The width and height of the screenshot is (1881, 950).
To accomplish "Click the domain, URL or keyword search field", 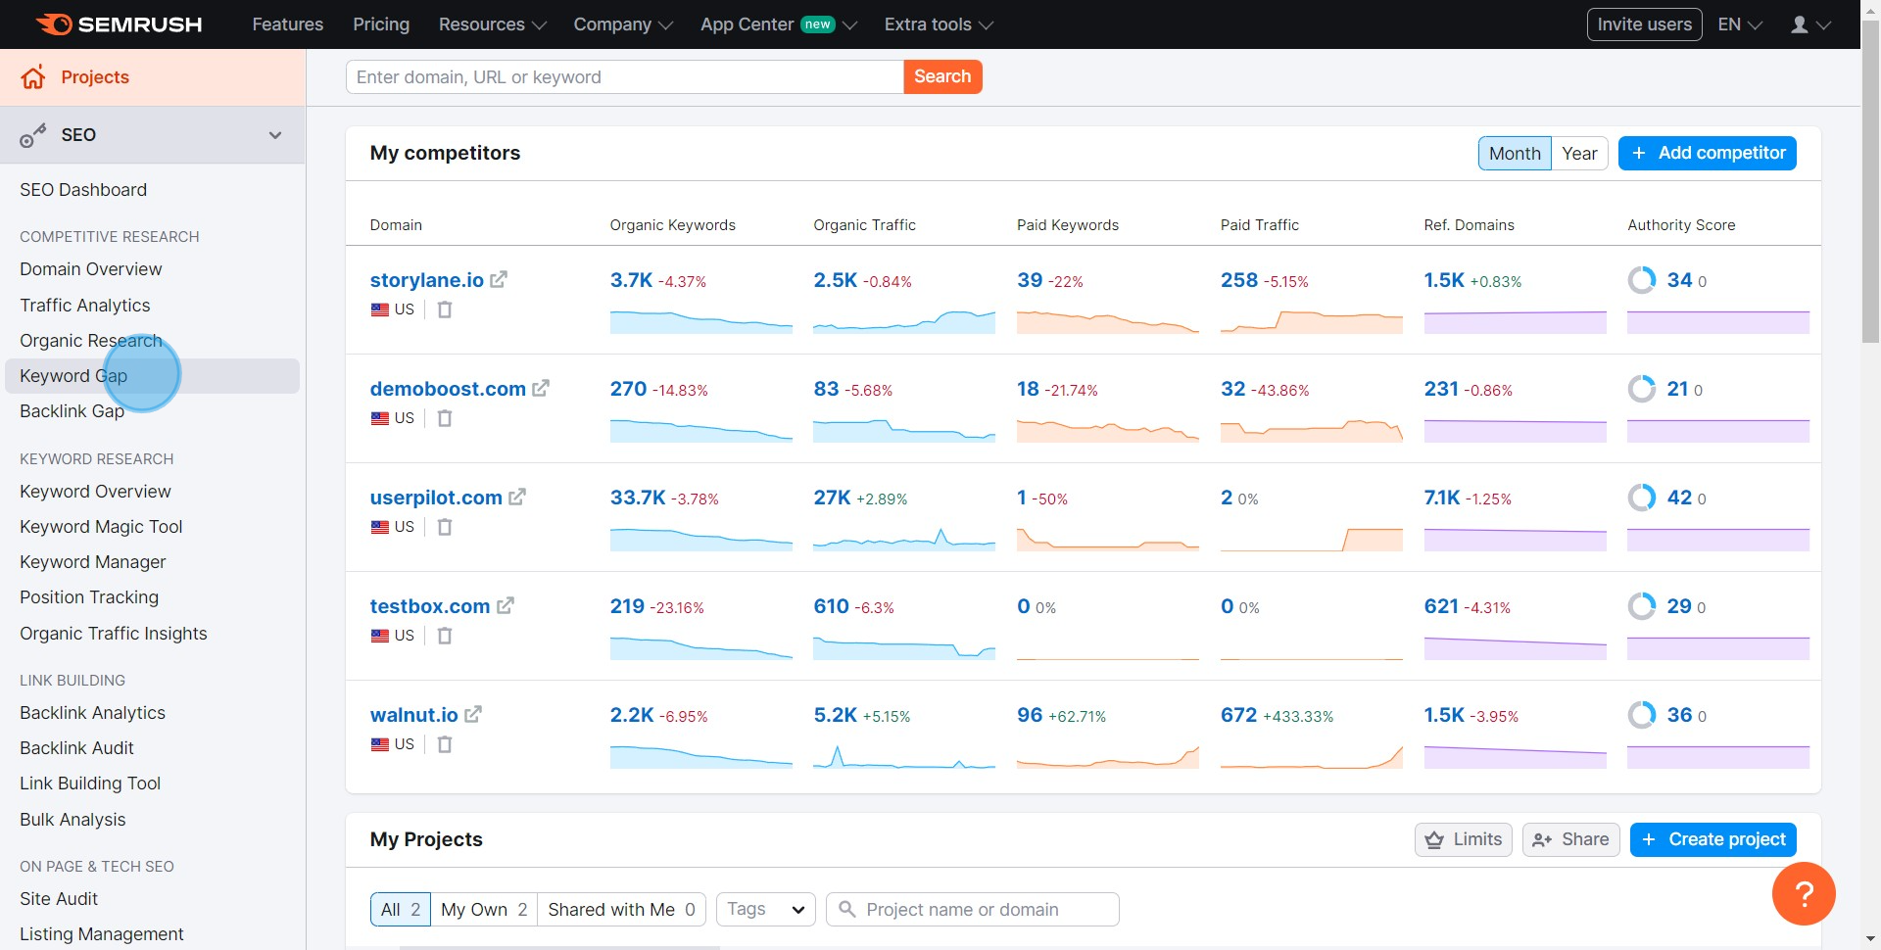I will coord(624,77).
